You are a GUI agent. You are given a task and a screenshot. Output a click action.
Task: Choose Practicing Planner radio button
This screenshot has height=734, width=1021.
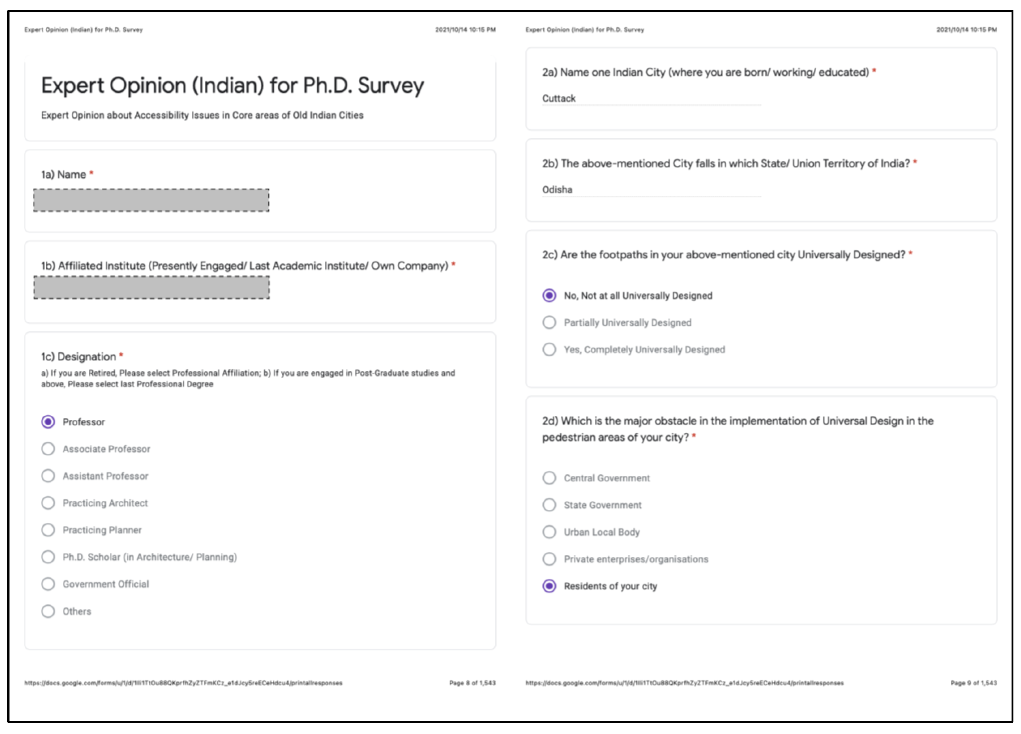(48, 530)
